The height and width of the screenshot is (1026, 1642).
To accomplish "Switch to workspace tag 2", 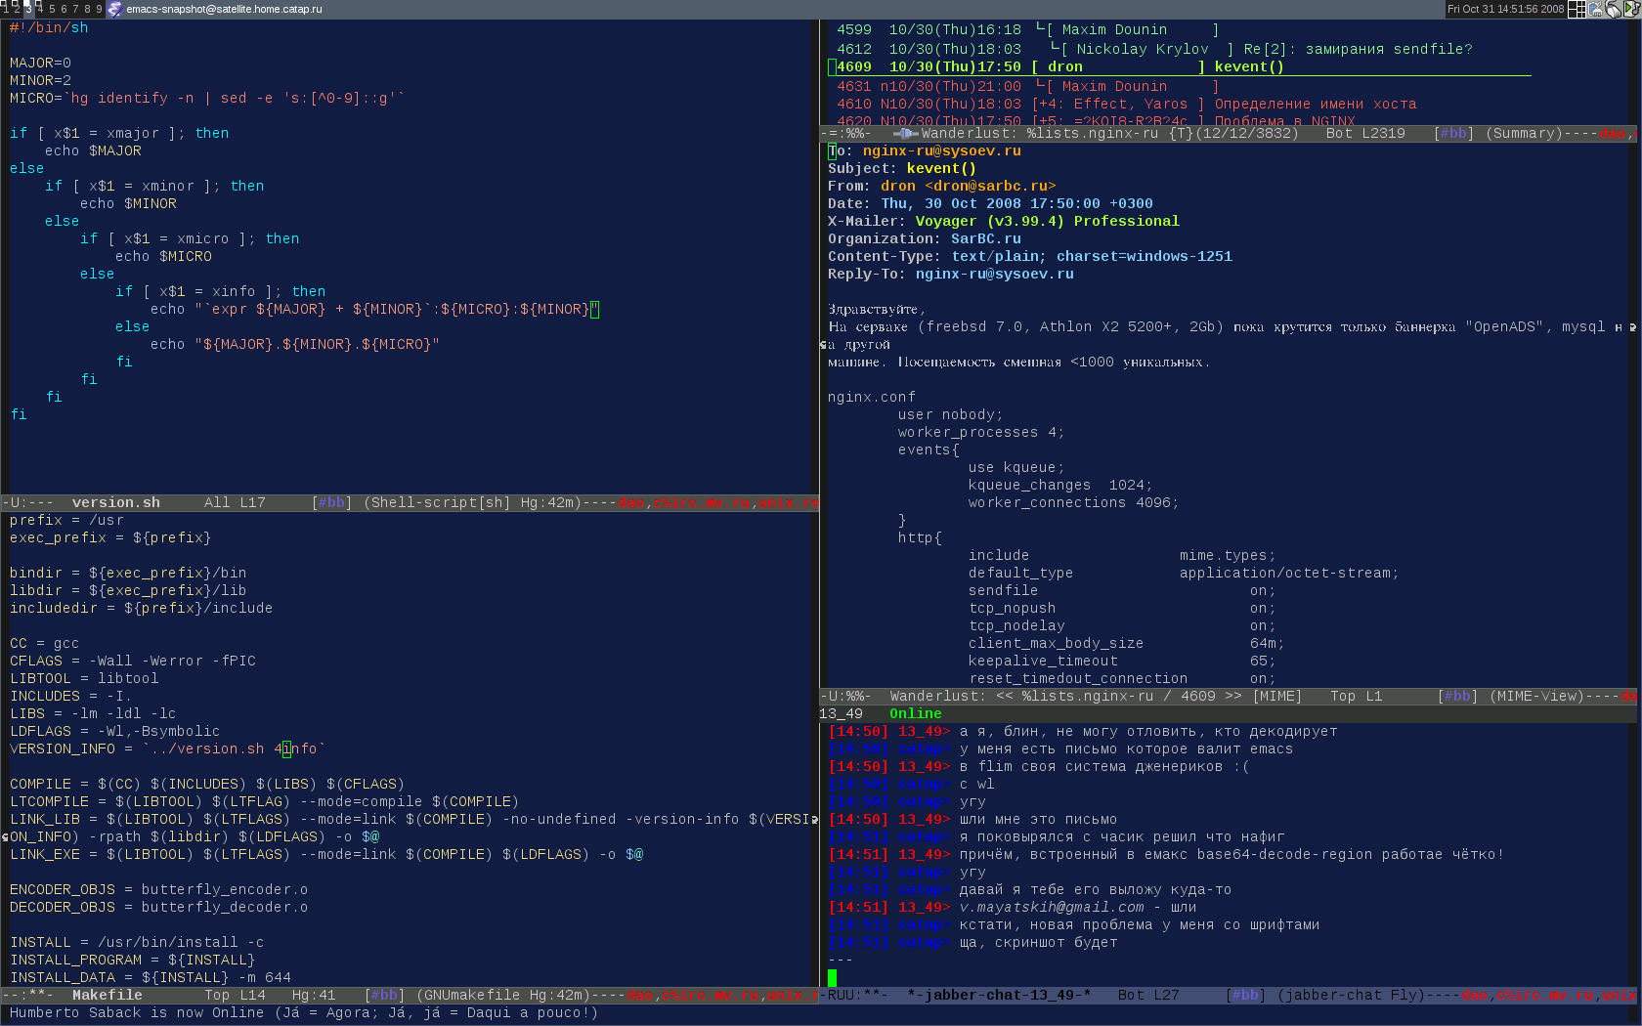I will pyautogui.click(x=17, y=9).
